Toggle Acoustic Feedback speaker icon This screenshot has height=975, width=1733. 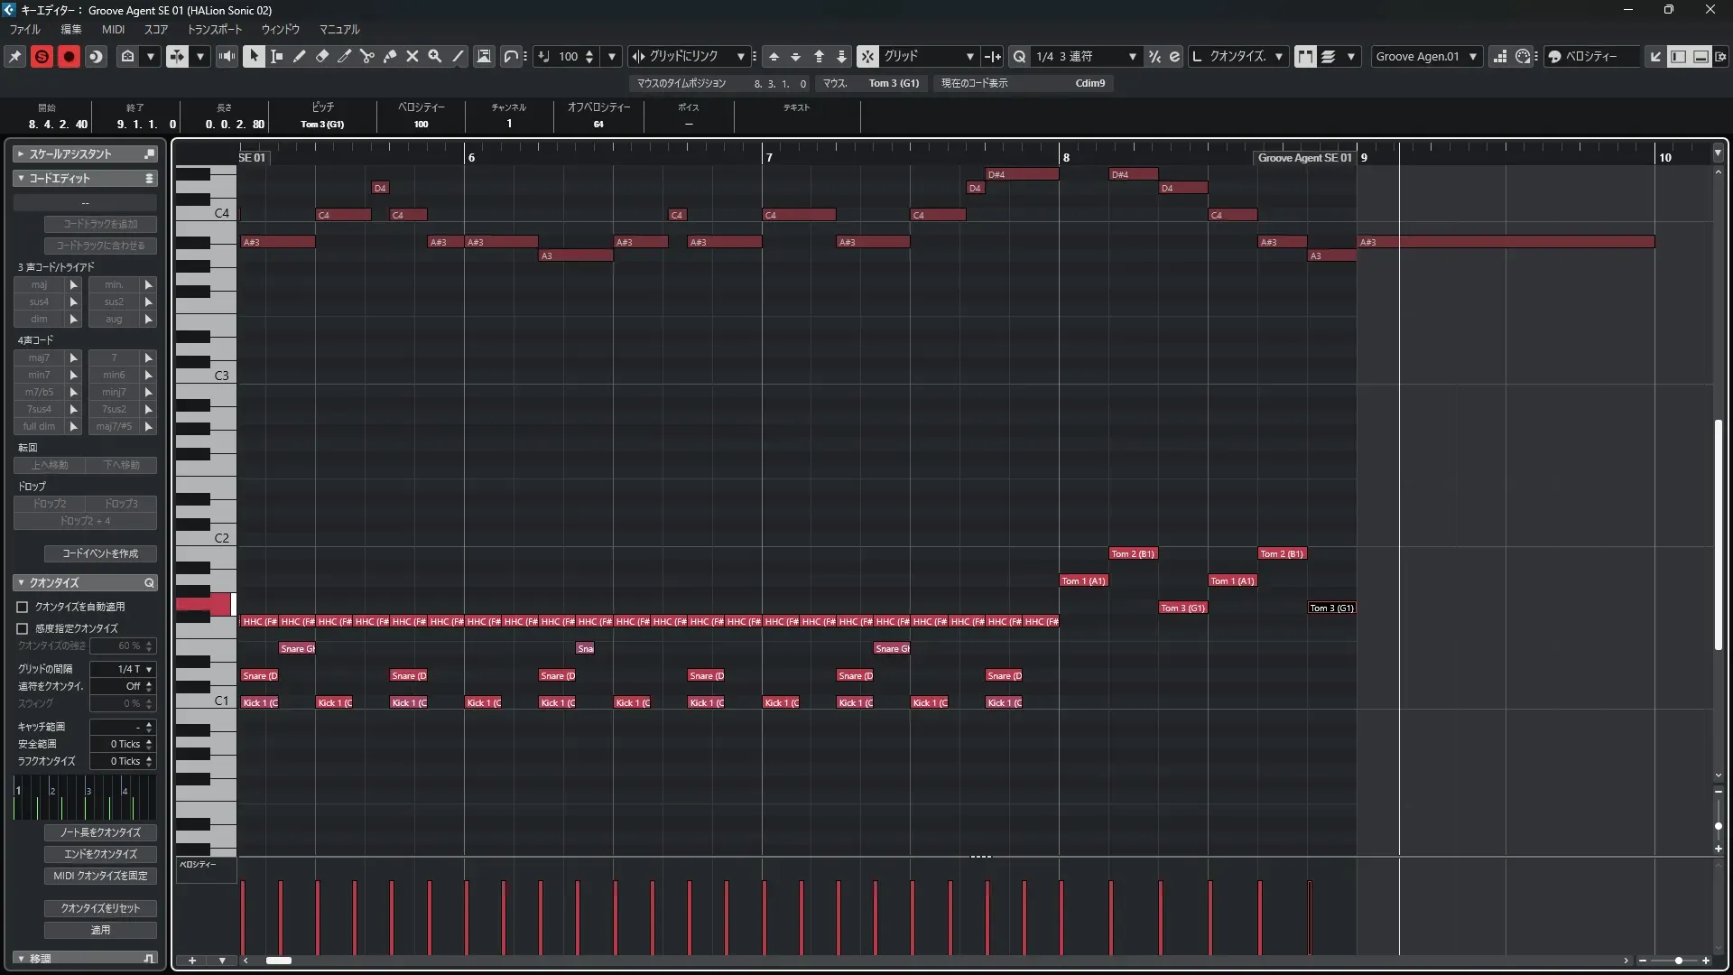[x=227, y=56]
